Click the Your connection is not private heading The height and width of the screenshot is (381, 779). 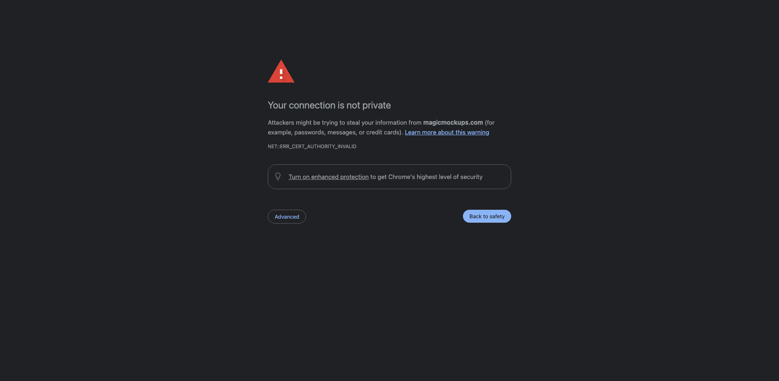(x=329, y=105)
